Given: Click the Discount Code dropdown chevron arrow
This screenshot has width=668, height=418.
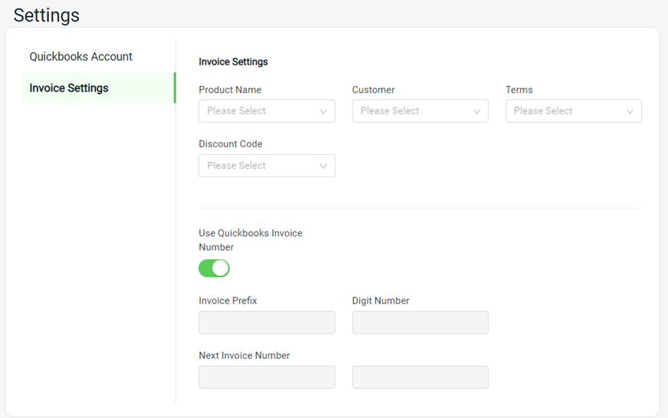Looking at the screenshot, I should [x=323, y=166].
